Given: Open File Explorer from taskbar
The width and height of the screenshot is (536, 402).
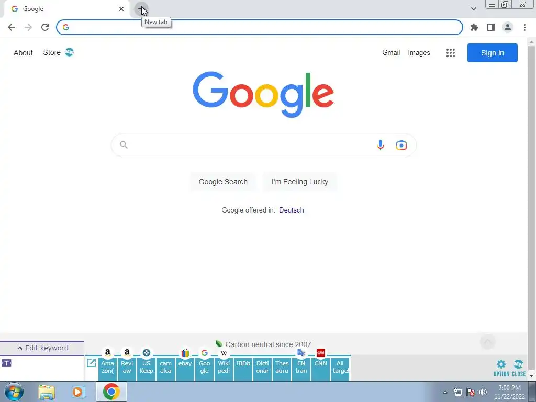Looking at the screenshot, I should point(47,392).
